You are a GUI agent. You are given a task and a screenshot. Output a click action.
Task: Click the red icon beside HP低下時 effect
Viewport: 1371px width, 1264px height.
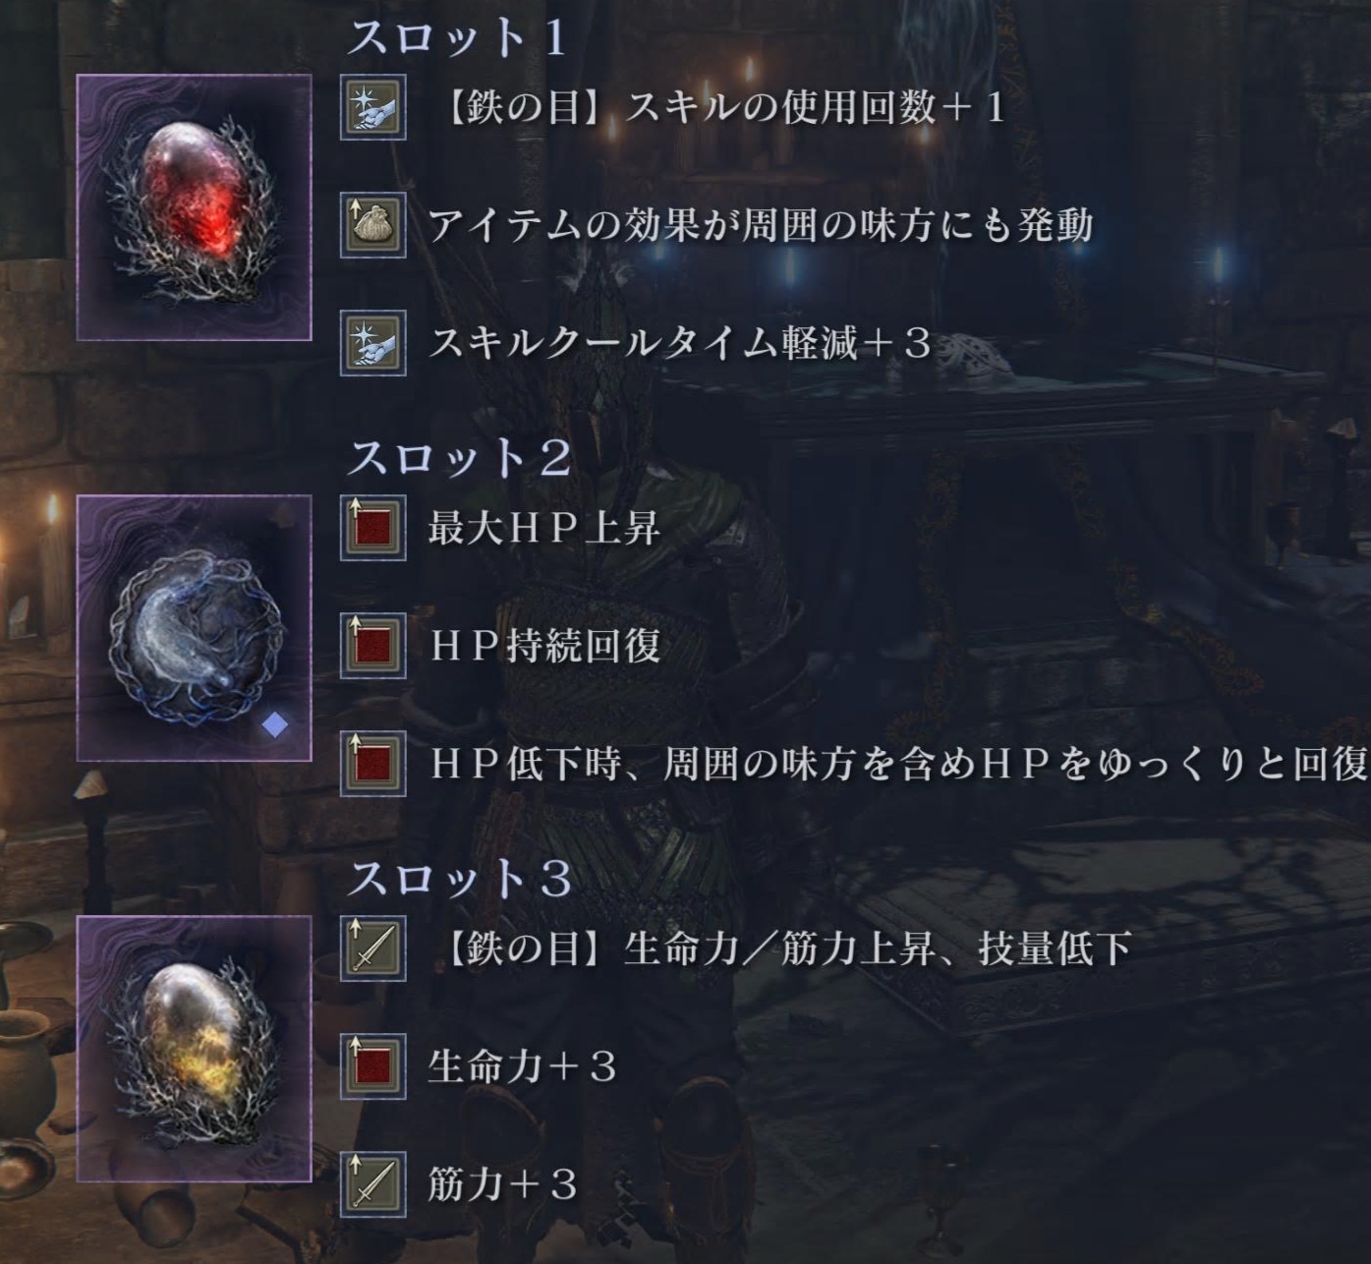coord(373,764)
